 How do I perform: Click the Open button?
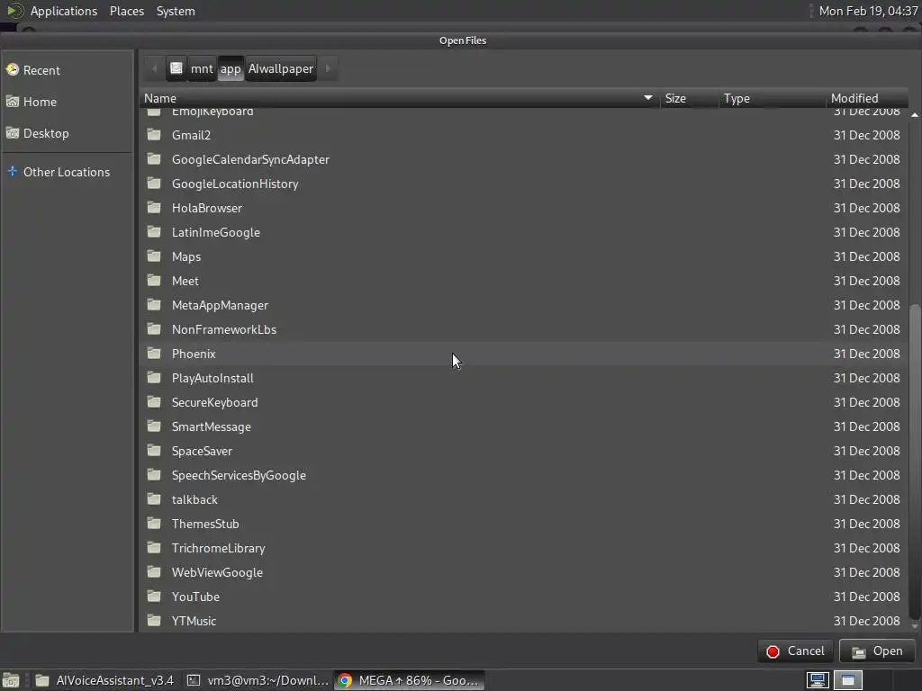tap(877, 651)
